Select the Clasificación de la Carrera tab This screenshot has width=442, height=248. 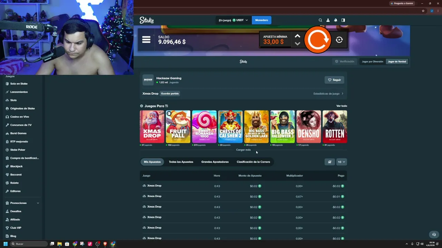coord(253,162)
